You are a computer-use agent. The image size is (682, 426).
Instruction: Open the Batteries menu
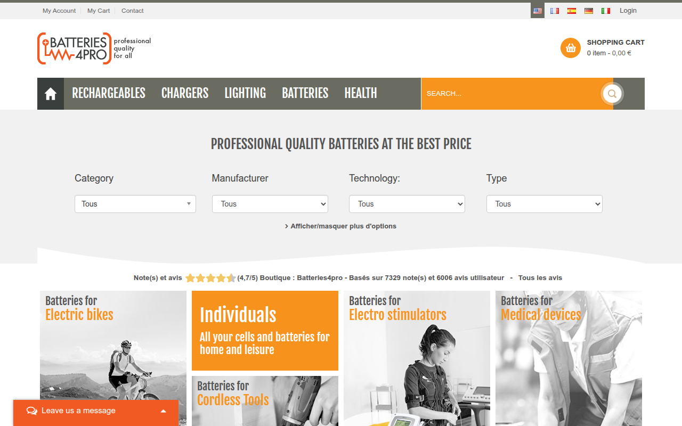(x=305, y=93)
